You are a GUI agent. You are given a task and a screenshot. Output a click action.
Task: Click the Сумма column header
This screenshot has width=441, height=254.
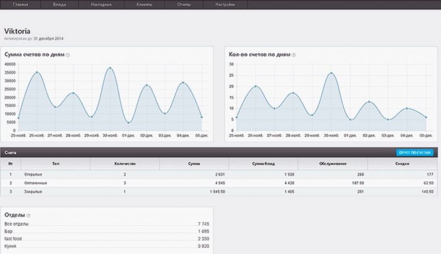[194, 163]
